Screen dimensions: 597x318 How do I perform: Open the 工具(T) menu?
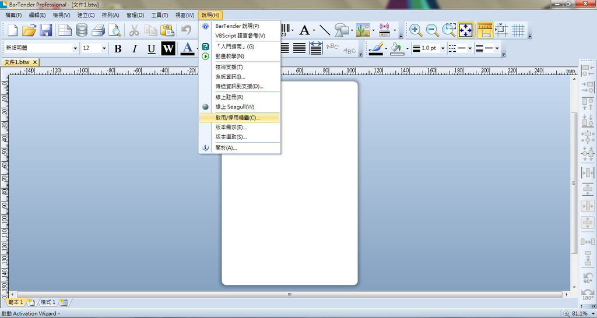click(160, 15)
